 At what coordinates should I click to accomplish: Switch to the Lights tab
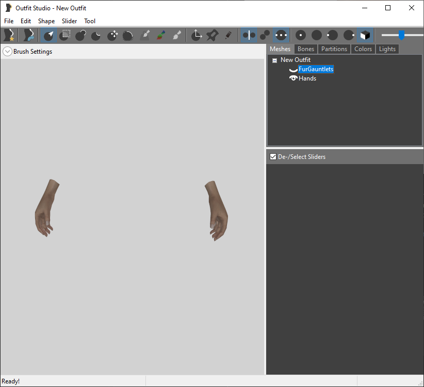coord(387,49)
